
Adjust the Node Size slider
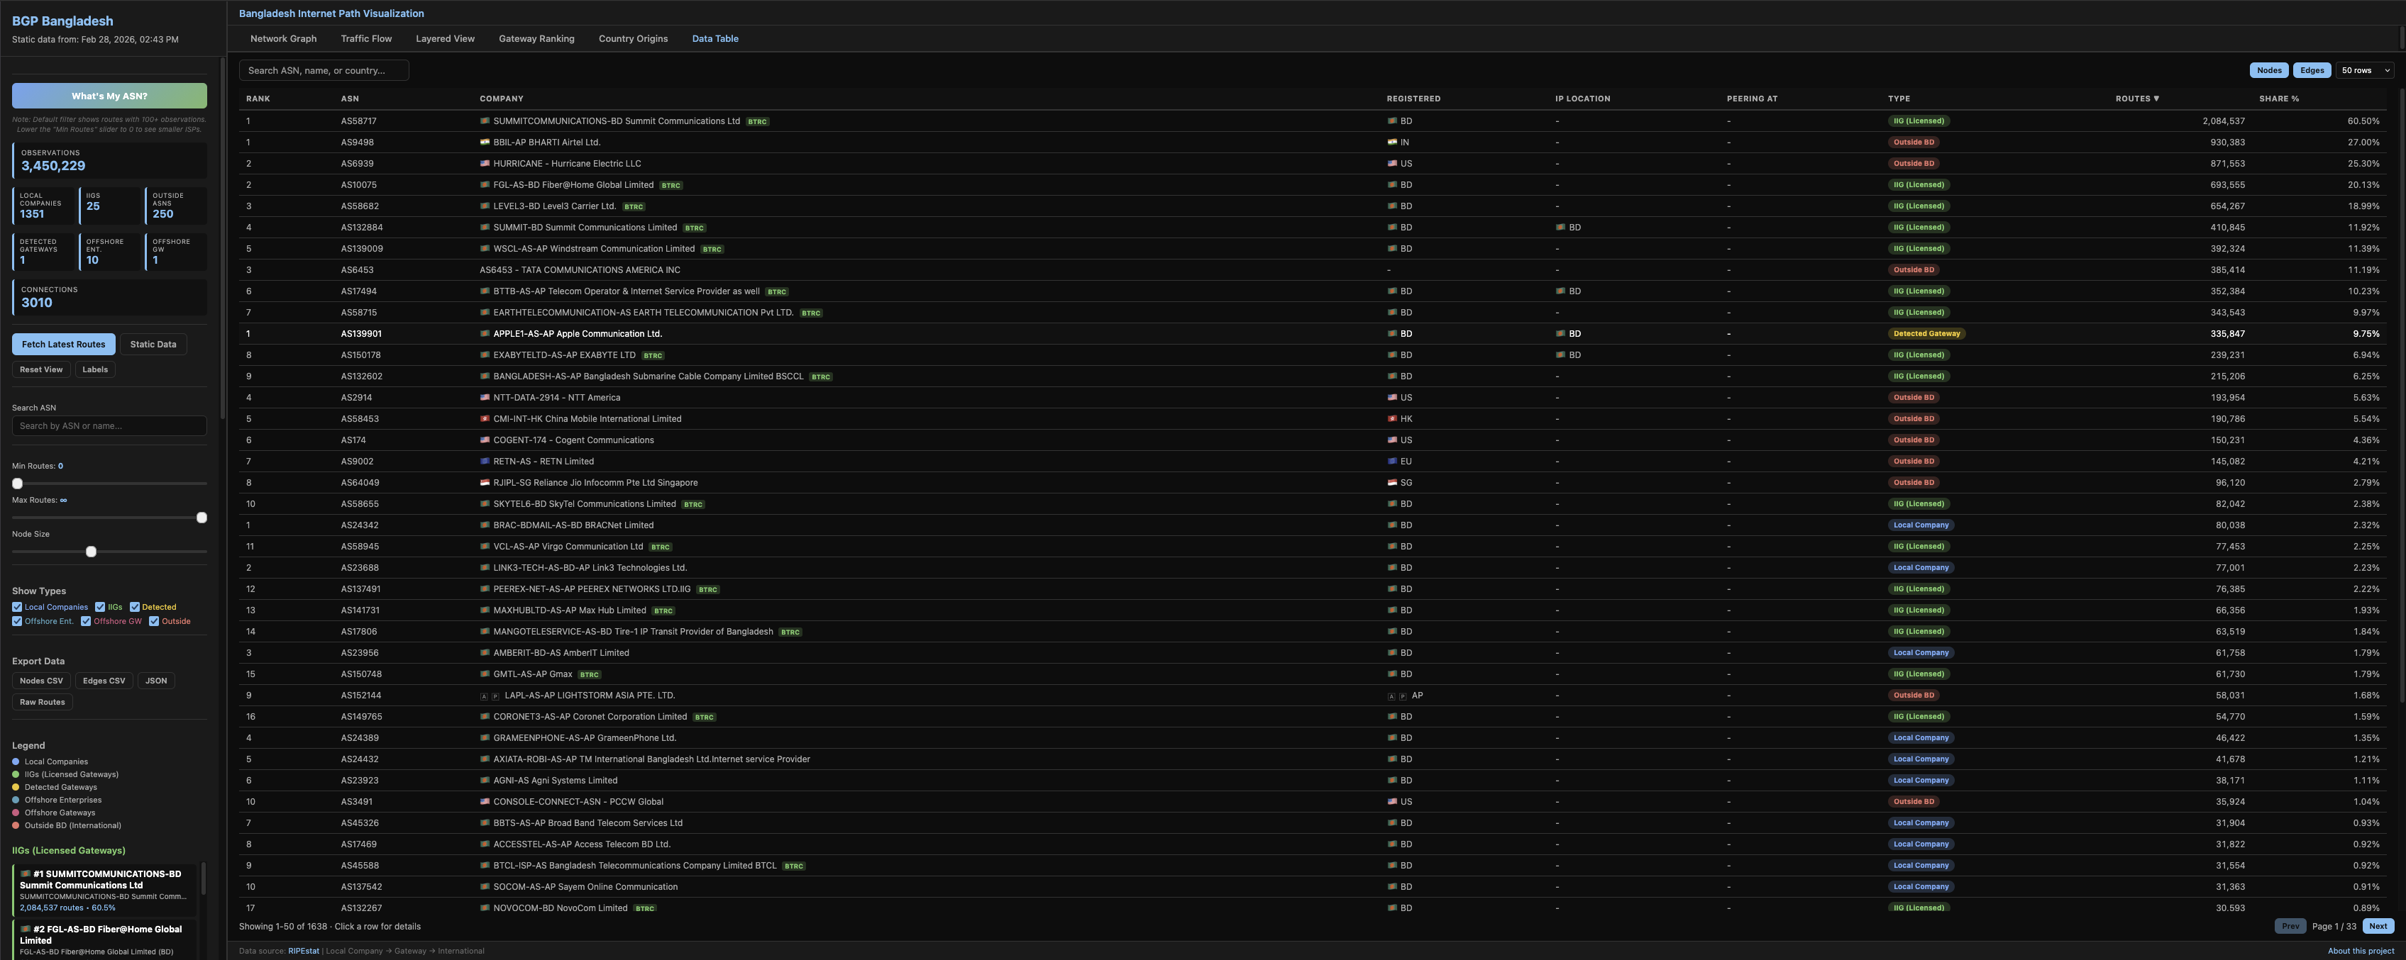click(x=91, y=552)
